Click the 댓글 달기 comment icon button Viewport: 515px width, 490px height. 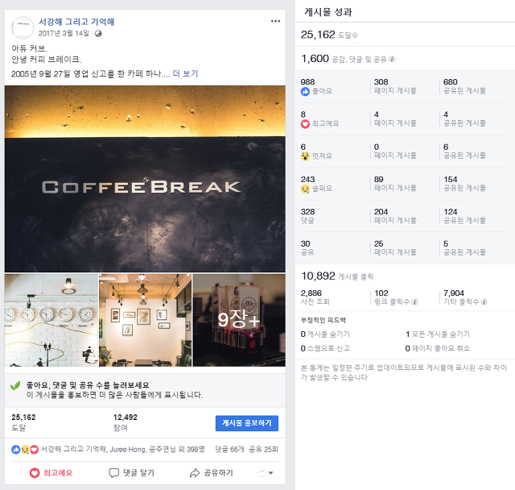[x=131, y=473]
